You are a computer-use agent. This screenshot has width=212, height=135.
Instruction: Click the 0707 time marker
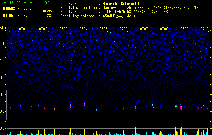point(144,29)
